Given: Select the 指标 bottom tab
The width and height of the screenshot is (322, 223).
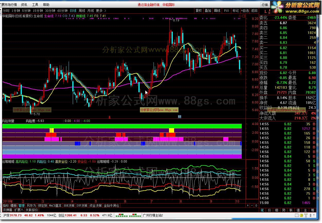Looking at the screenshot, I should tap(6, 206).
